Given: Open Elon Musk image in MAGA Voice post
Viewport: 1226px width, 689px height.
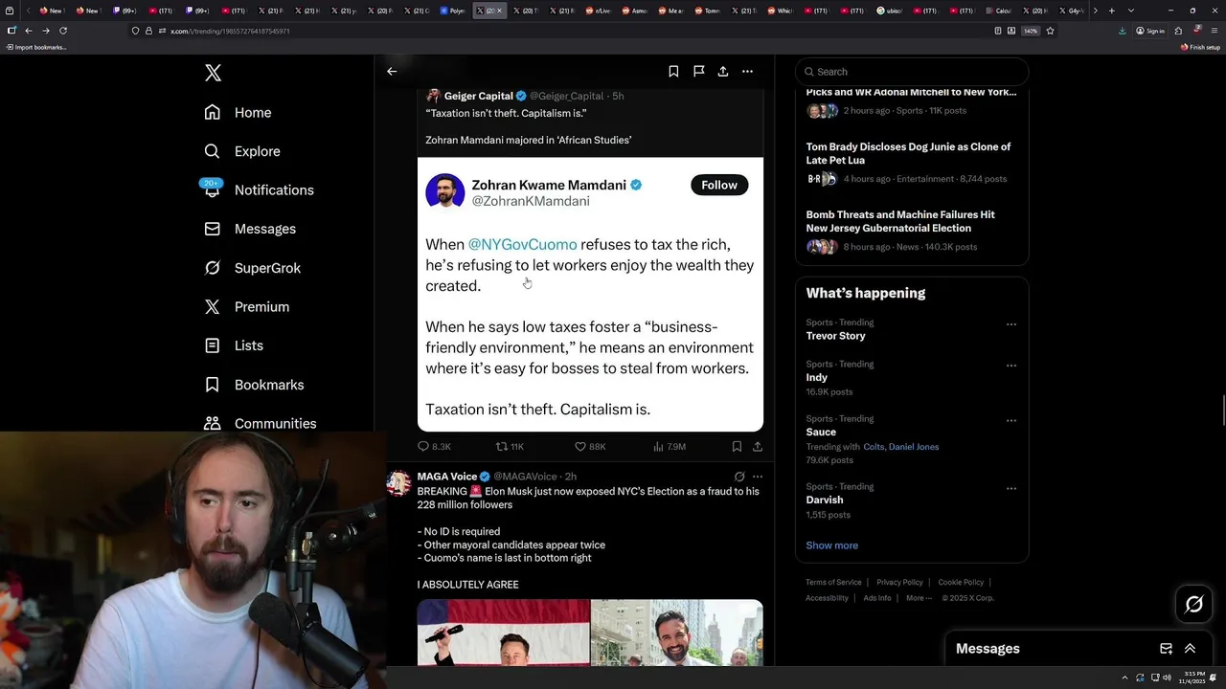Looking at the screenshot, I should click(x=504, y=633).
